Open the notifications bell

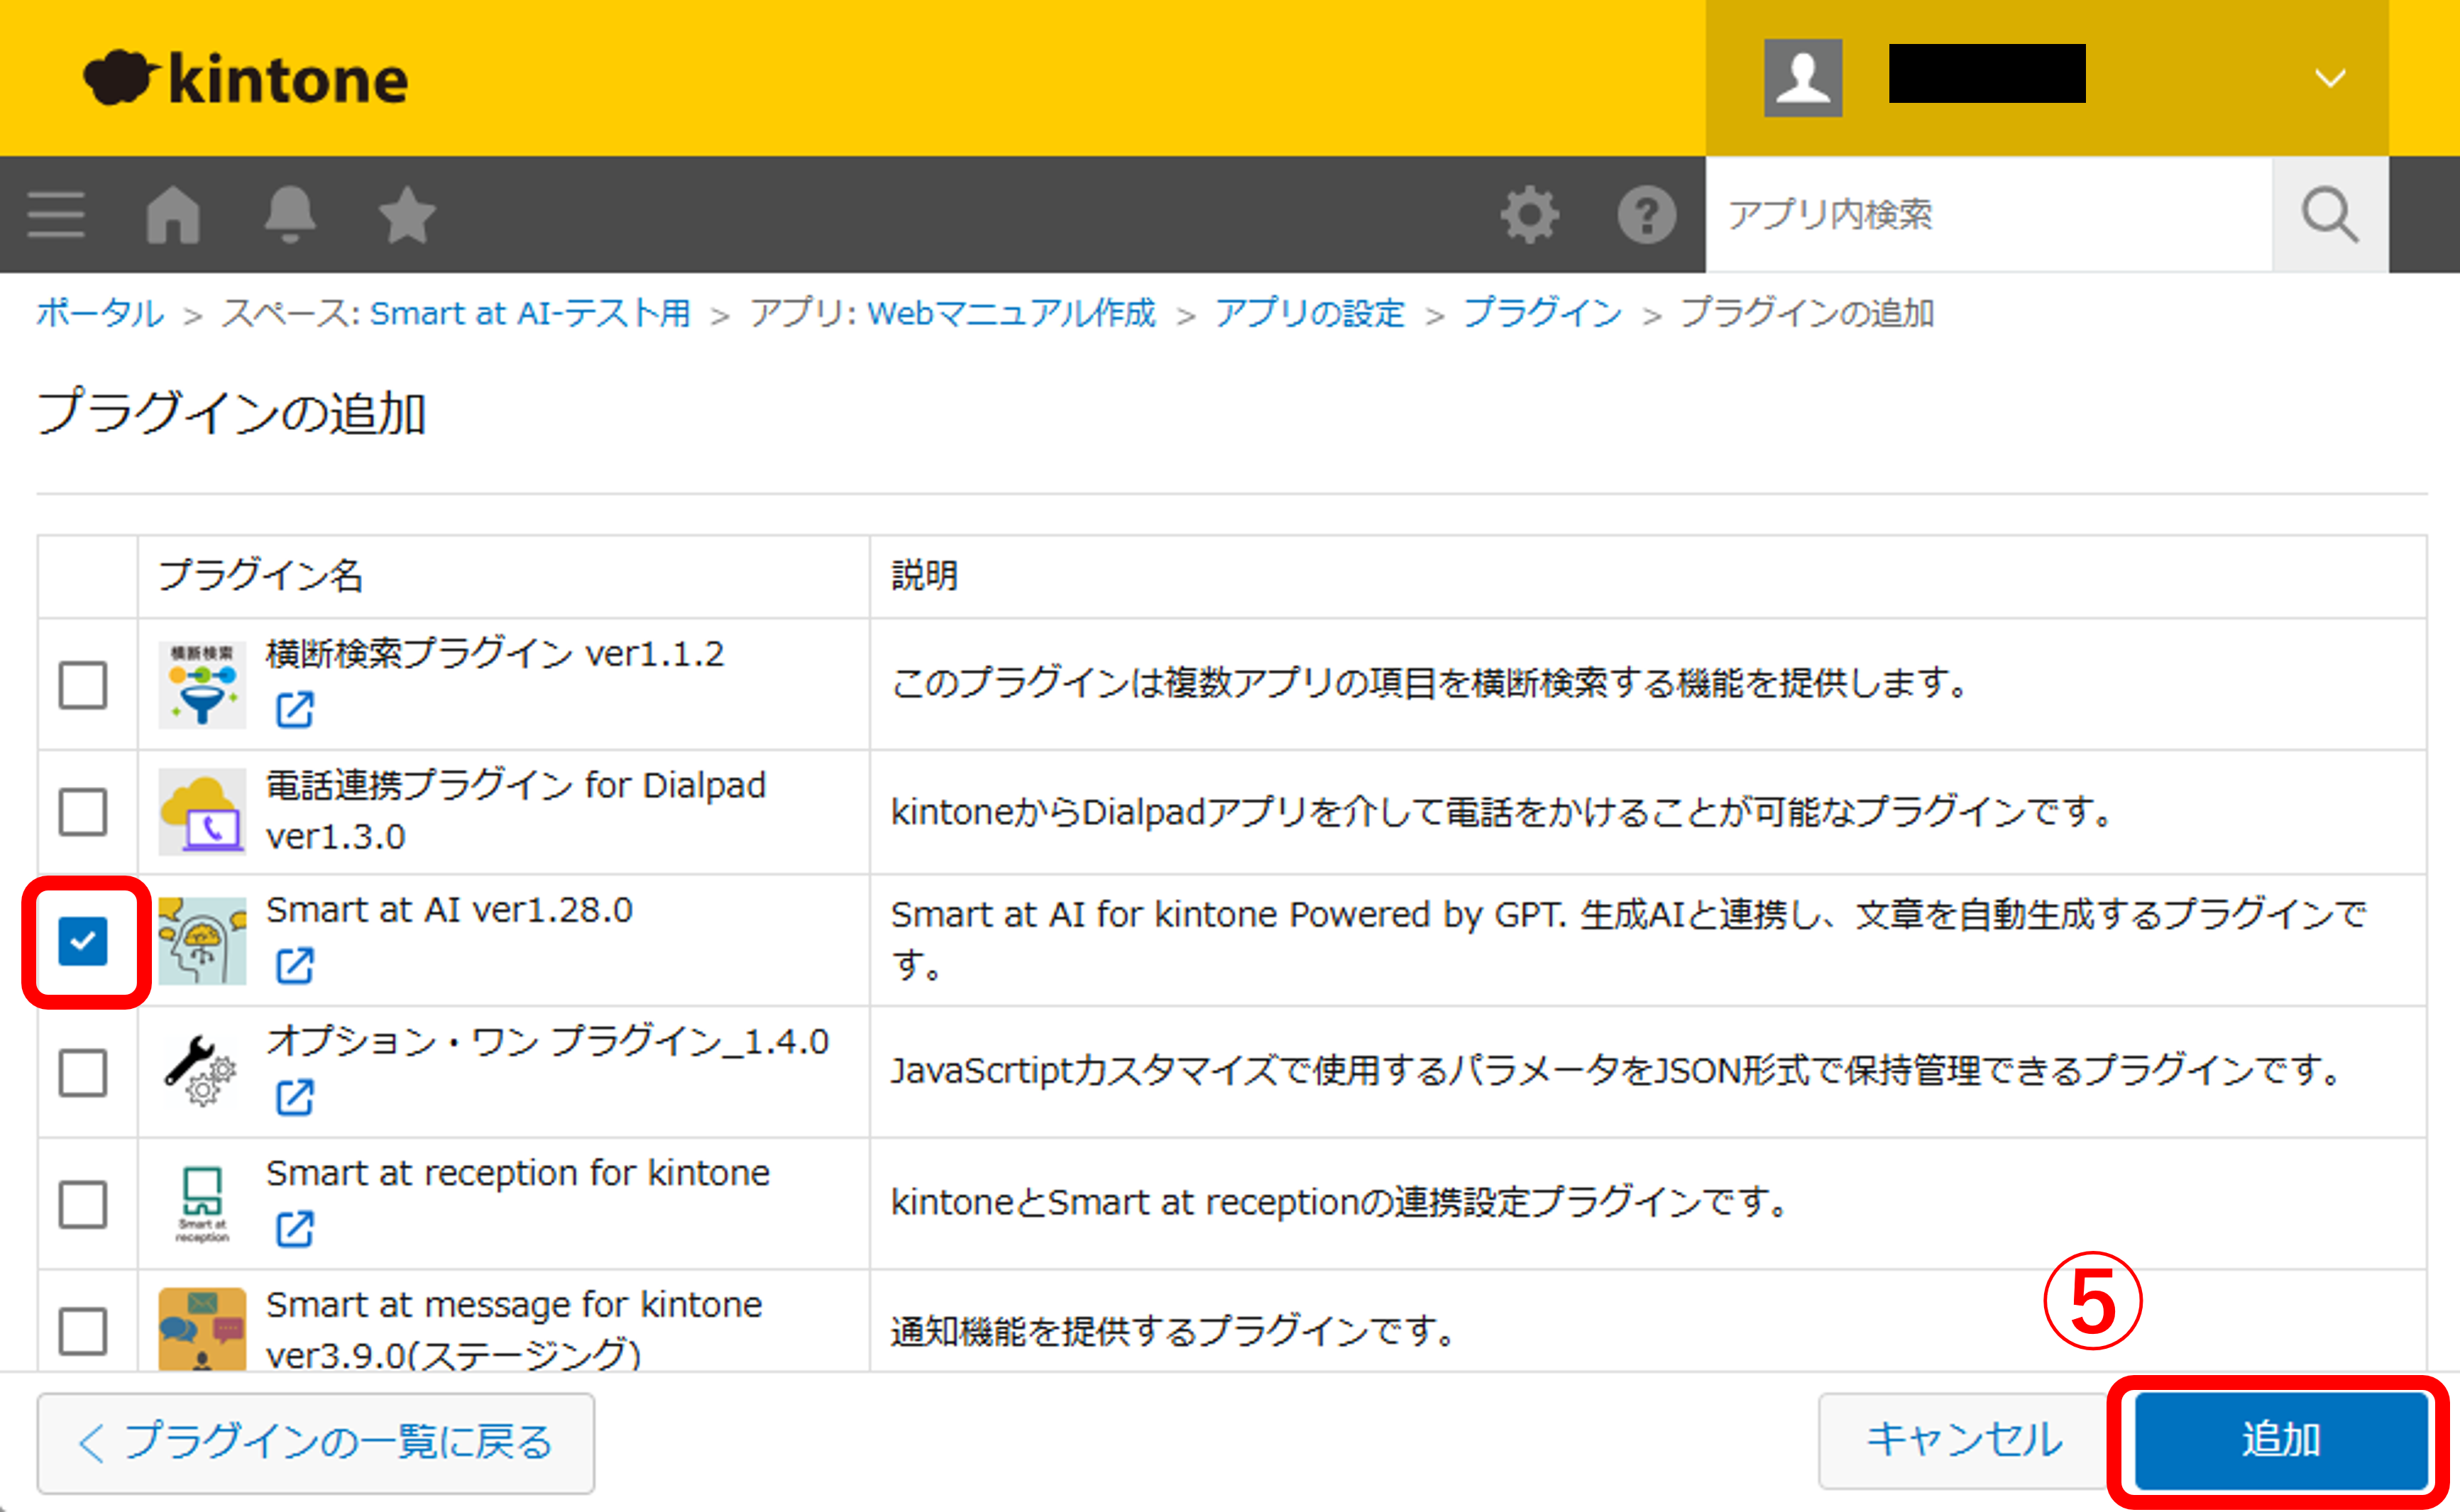coord(290,214)
